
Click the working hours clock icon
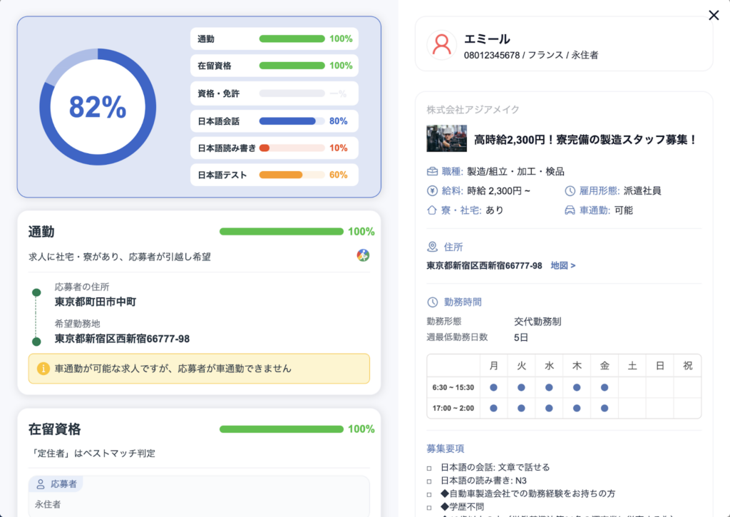coord(432,302)
